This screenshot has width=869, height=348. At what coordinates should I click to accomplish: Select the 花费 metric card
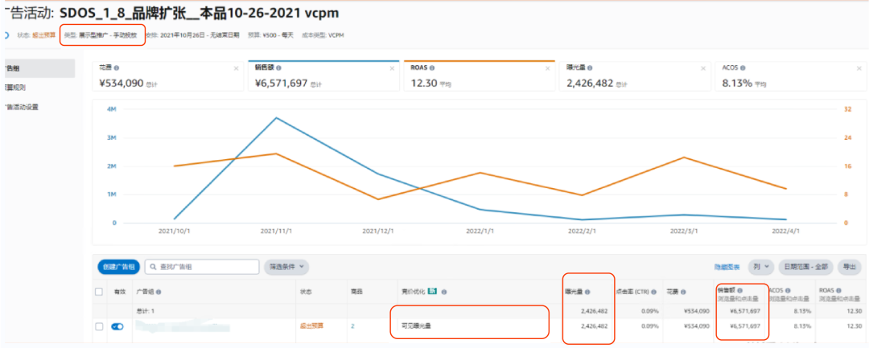click(167, 76)
